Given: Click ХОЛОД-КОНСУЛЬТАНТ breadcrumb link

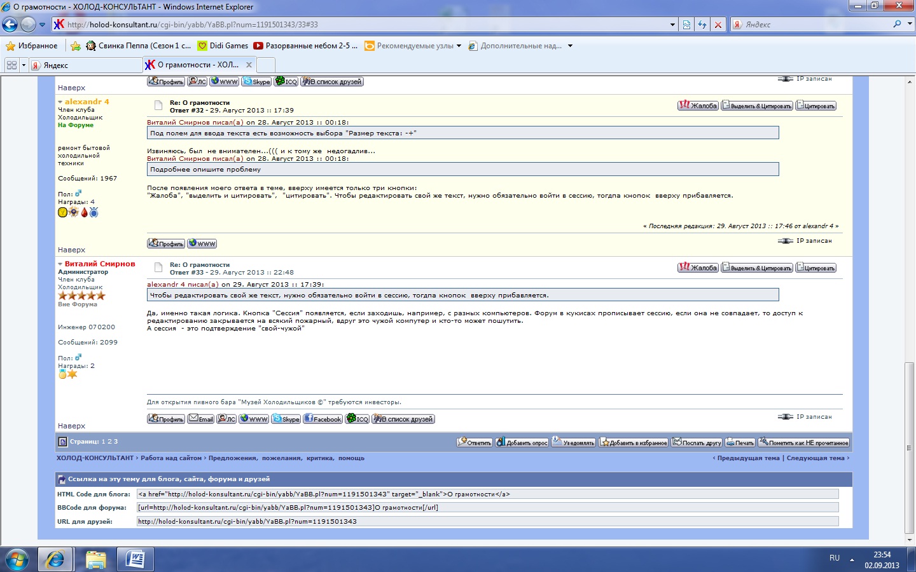Looking at the screenshot, I should click(95, 458).
